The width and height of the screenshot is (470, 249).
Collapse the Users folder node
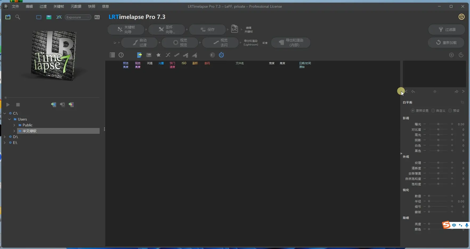[x=9, y=119]
